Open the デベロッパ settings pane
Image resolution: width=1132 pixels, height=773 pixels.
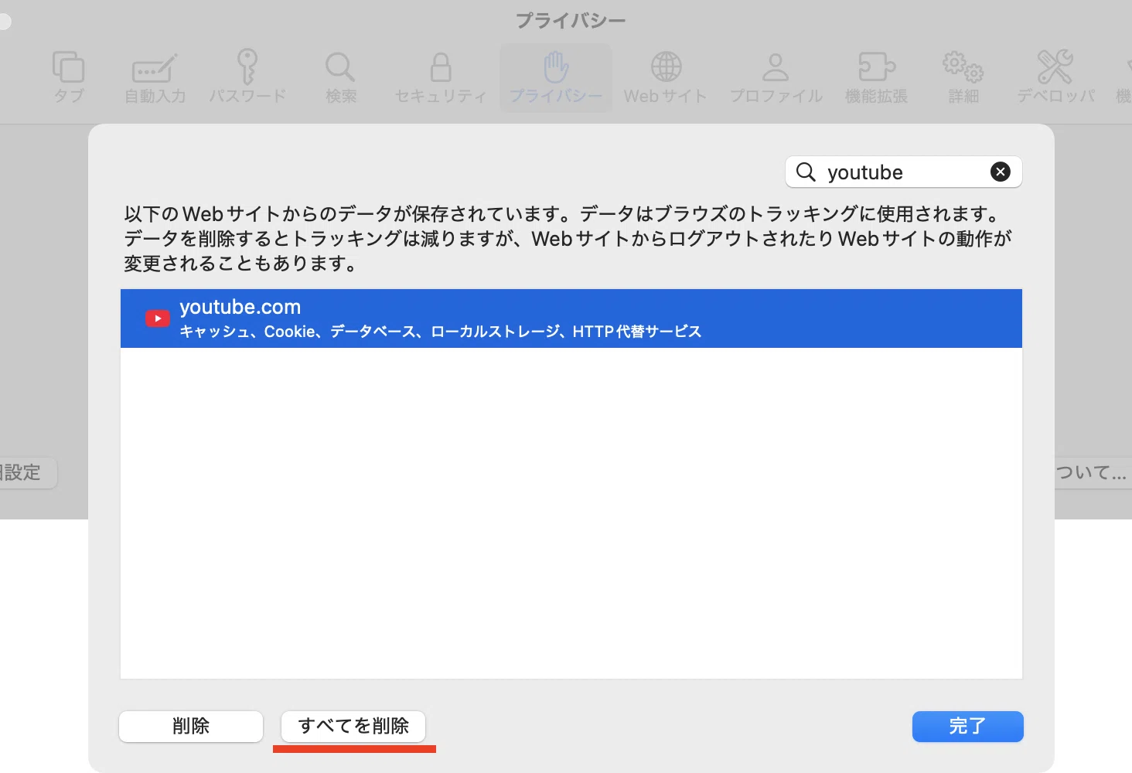(1055, 77)
